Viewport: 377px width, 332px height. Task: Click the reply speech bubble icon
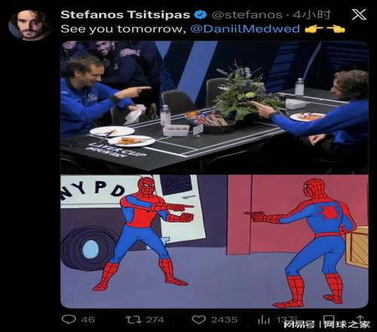click(69, 319)
